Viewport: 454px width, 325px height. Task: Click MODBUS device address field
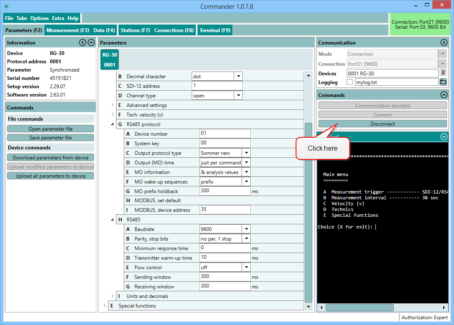pyautogui.click(x=225, y=210)
